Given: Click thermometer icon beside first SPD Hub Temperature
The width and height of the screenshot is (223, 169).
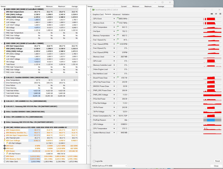Looking at the screenshot, I should click(4, 12).
